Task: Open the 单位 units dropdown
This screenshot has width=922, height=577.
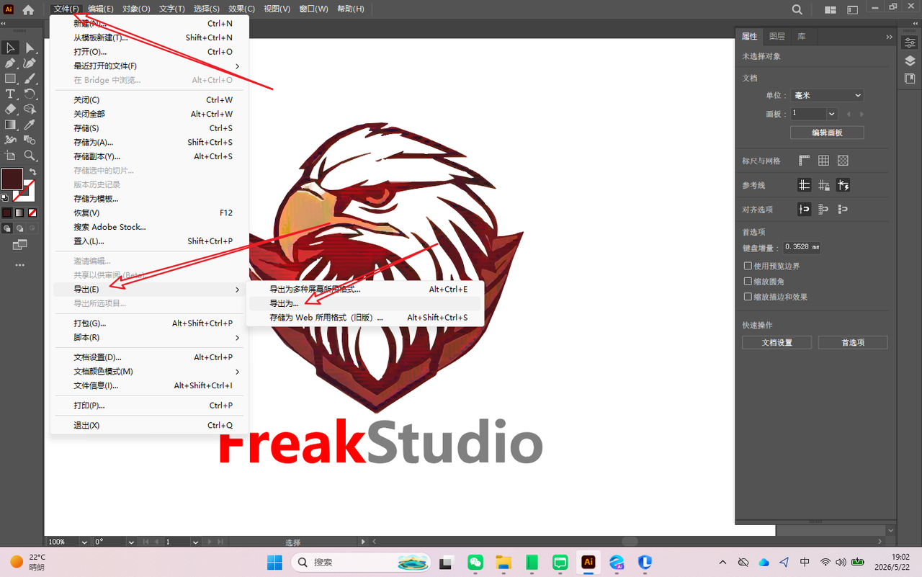Action: [827, 95]
